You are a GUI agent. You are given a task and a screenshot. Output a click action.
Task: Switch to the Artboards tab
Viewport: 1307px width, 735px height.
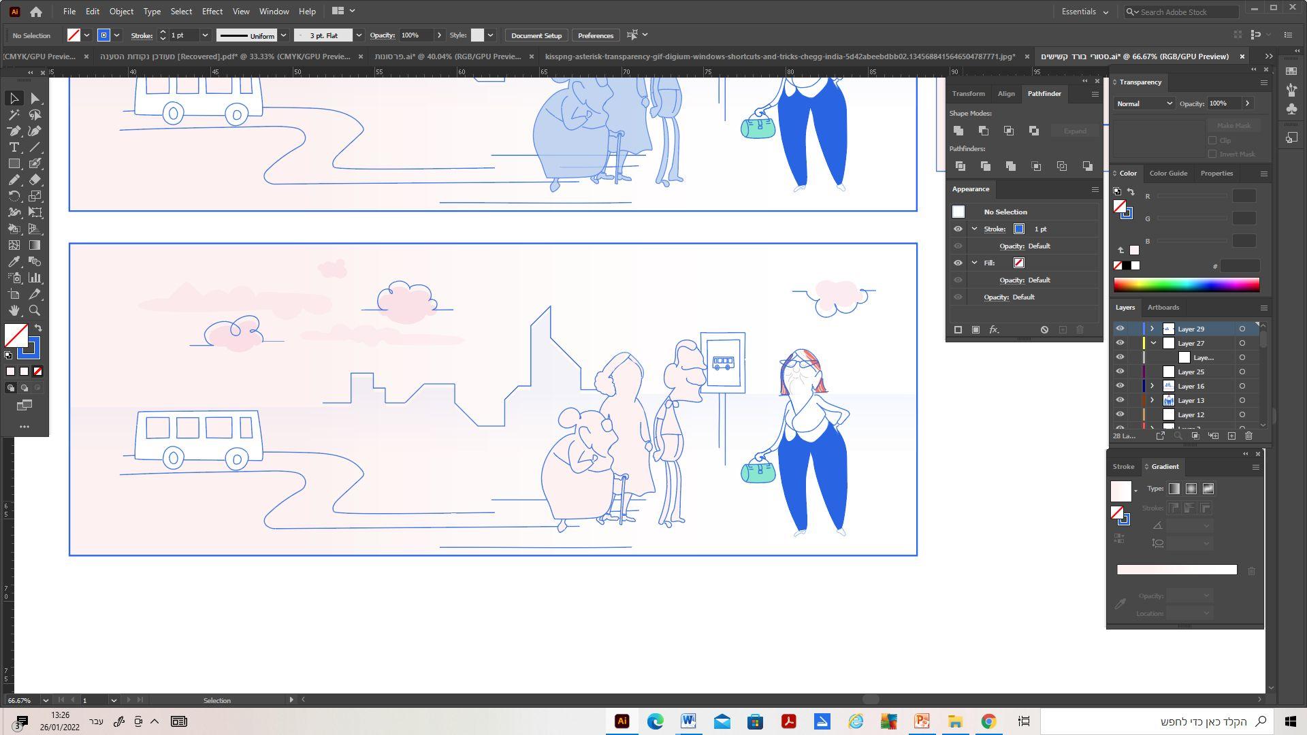pos(1163,308)
